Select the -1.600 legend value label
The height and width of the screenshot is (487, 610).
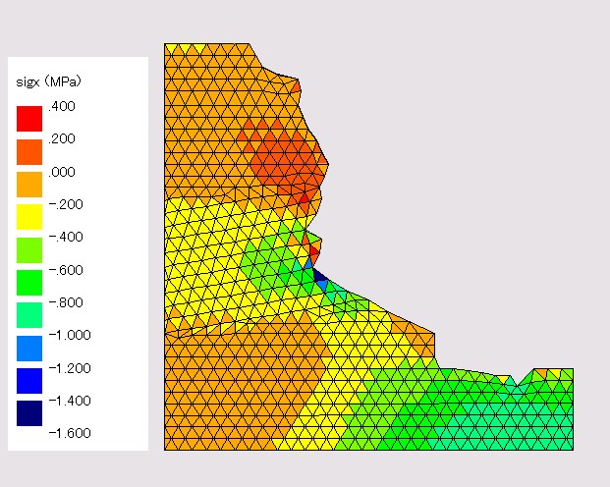(69, 433)
